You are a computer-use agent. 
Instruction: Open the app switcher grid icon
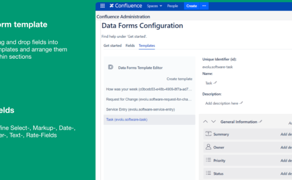pyautogui.click(x=102, y=6)
